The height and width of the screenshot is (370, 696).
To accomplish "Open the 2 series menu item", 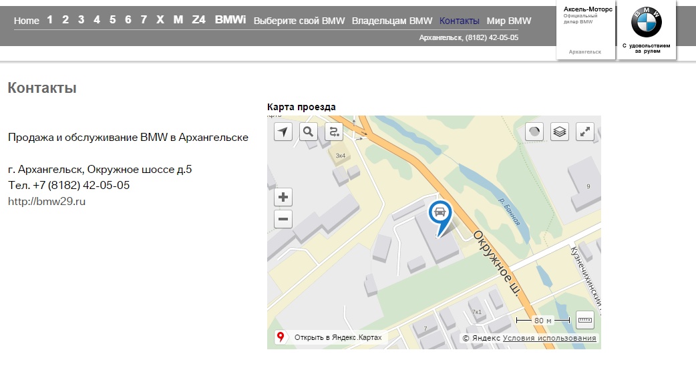I will tap(65, 20).
